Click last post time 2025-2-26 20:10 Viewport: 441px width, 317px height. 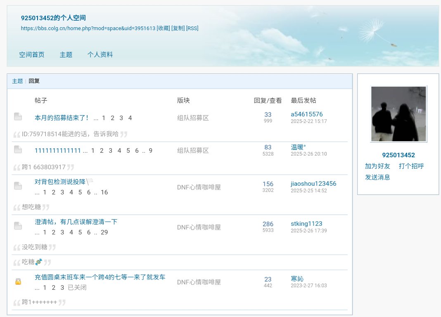tap(308, 154)
